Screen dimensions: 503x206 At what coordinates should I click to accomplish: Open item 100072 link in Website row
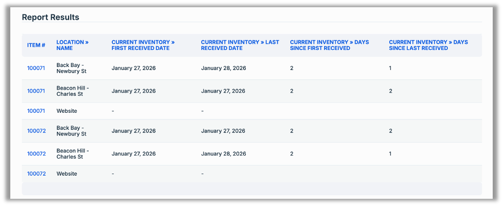point(36,174)
